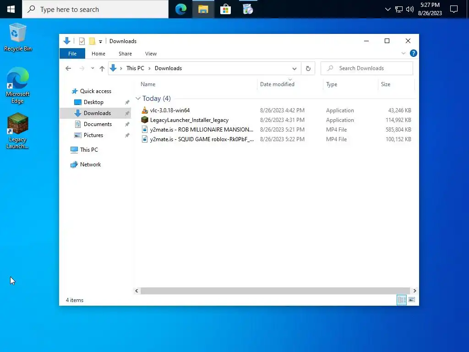Select the SQUID GAME roblox video file
The width and height of the screenshot is (469, 352).
pos(202,139)
